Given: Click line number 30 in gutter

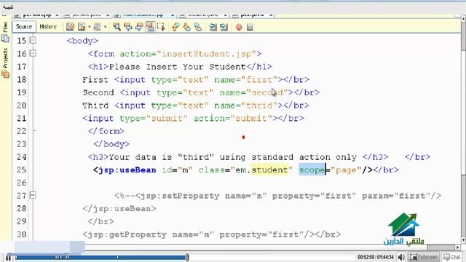Looking at the screenshot, I should [21, 234].
